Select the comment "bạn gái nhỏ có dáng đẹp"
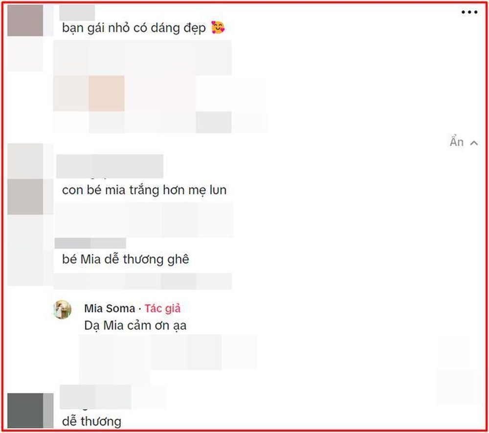 point(134,28)
